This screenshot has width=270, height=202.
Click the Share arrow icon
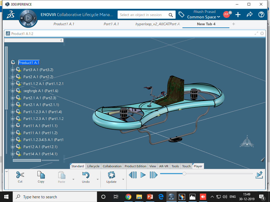tap(249, 14)
